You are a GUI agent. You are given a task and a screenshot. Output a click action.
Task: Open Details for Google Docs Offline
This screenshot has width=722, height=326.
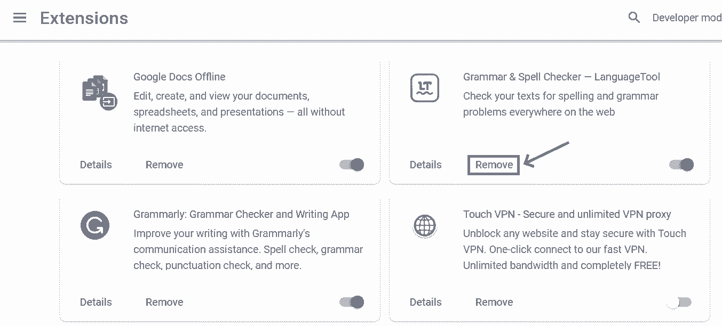point(96,165)
